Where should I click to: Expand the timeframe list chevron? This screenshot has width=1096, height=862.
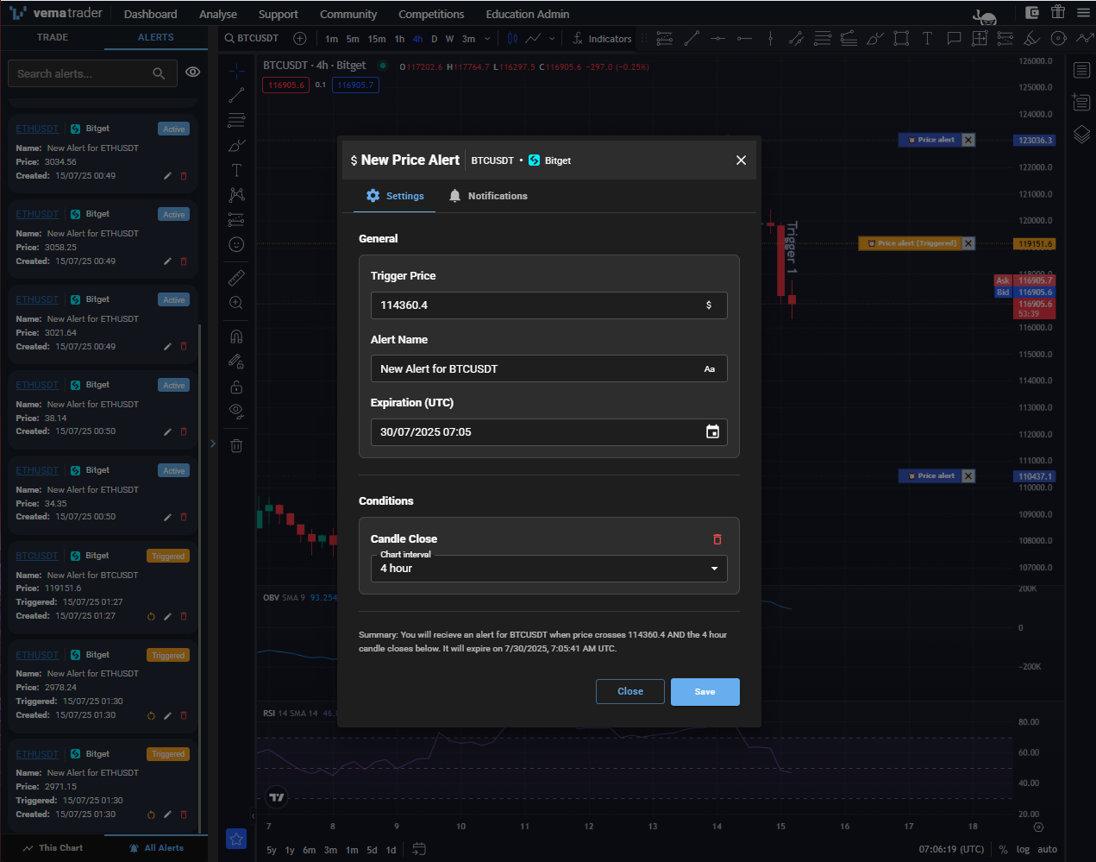click(487, 39)
